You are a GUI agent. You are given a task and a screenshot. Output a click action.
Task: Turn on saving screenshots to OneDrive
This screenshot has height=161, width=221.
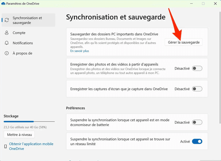197,89
